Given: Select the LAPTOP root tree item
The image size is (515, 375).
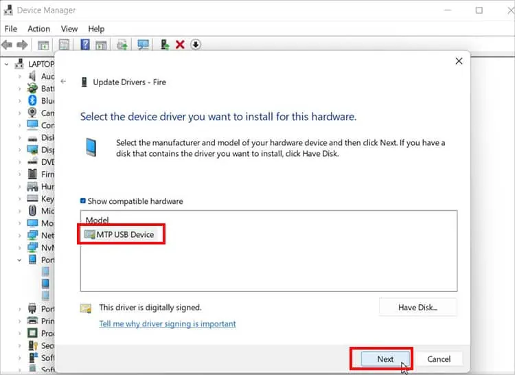Looking at the screenshot, I should 41,64.
